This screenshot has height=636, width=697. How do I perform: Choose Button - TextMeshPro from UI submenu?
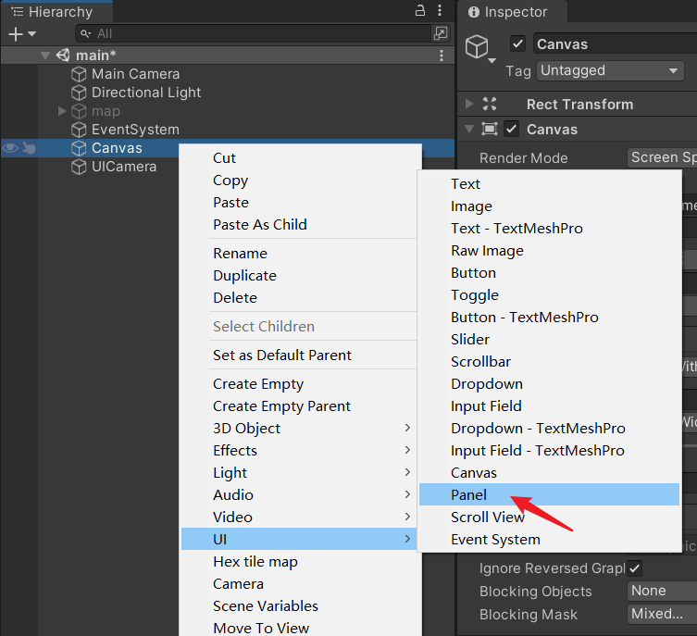pos(549,317)
